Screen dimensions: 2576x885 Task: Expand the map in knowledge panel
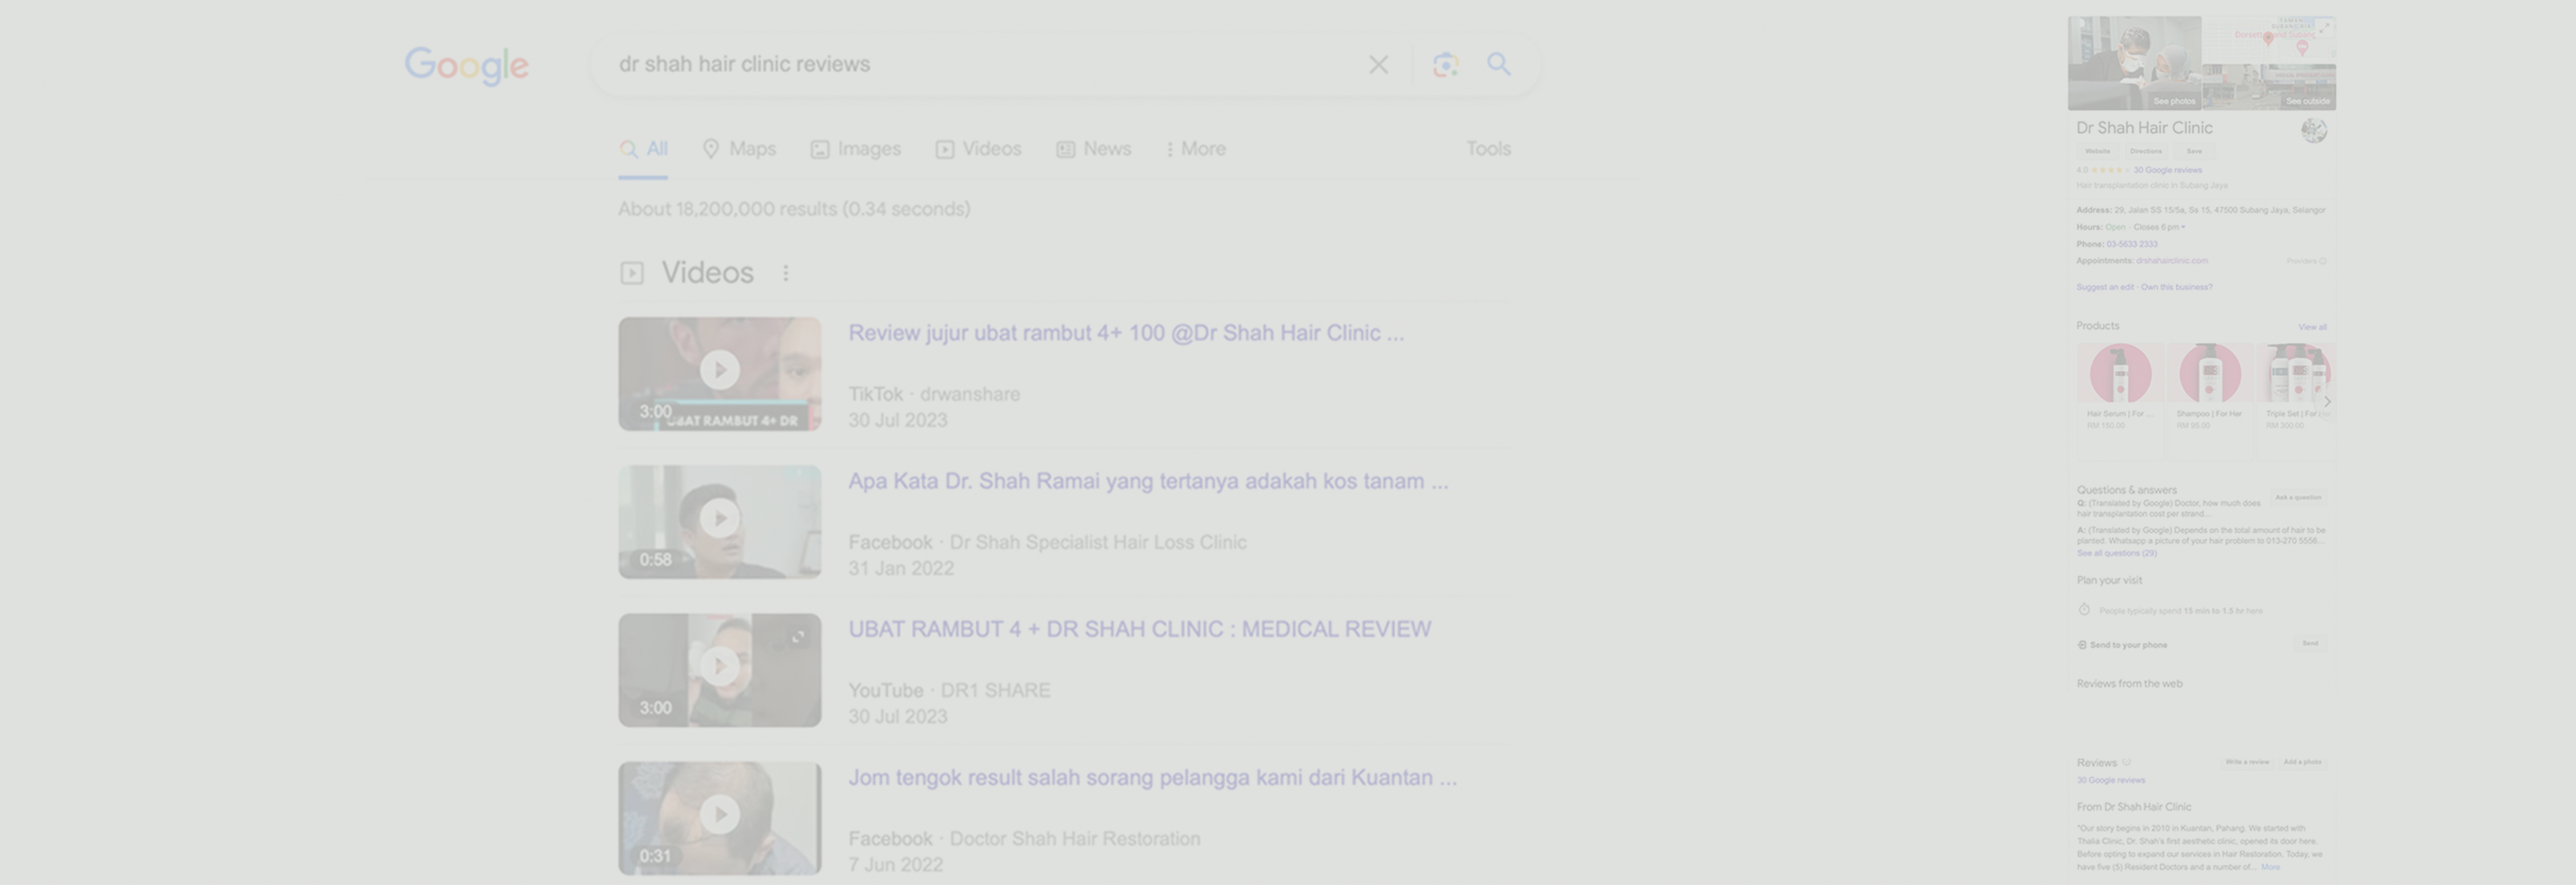[x=2325, y=27]
